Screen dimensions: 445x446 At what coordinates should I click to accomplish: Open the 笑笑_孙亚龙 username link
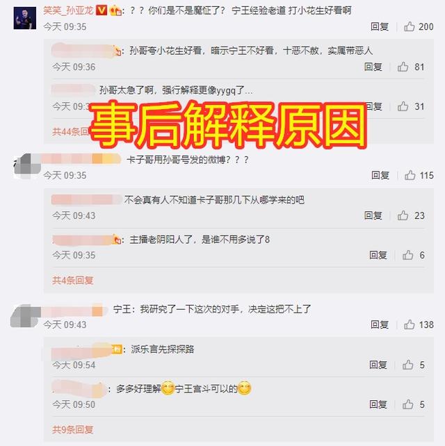[x=68, y=10]
